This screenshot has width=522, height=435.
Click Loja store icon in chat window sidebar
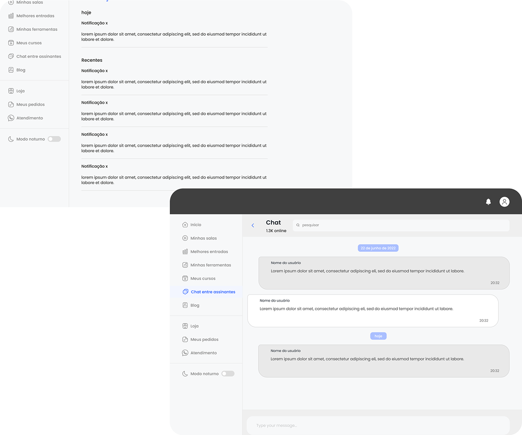pos(185,326)
